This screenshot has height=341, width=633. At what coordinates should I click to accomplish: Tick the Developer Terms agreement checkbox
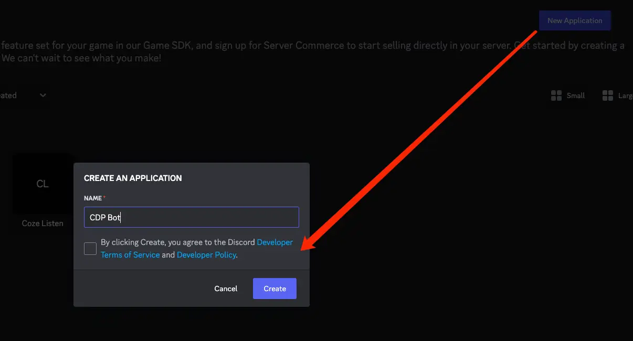(x=90, y=249)
